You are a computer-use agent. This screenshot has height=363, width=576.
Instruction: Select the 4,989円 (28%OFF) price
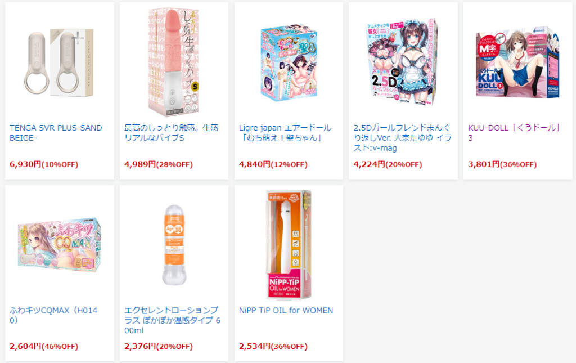158,164
